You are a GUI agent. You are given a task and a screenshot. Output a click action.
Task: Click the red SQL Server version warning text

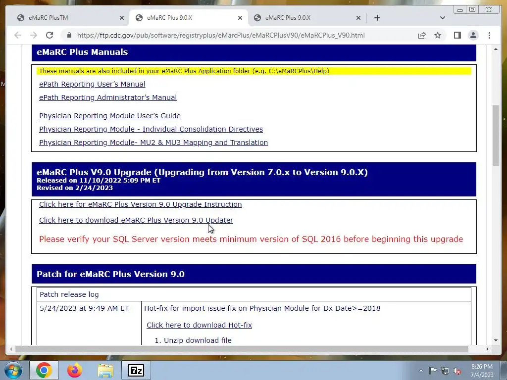[x=251, y=239]
